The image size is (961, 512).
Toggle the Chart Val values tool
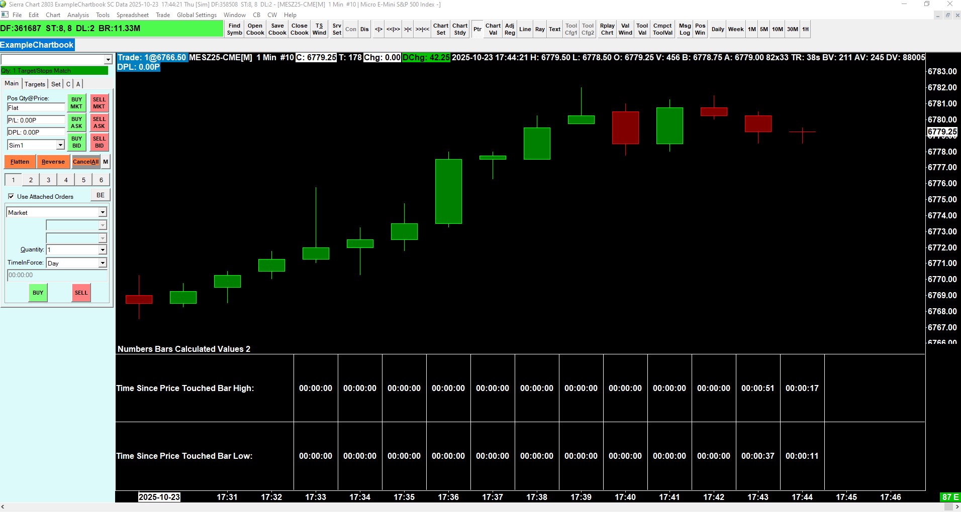click(x=493, y=29)
